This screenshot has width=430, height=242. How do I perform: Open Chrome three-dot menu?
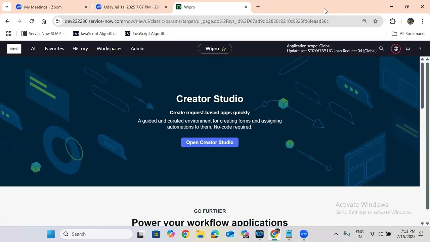[x=423, y=21]
